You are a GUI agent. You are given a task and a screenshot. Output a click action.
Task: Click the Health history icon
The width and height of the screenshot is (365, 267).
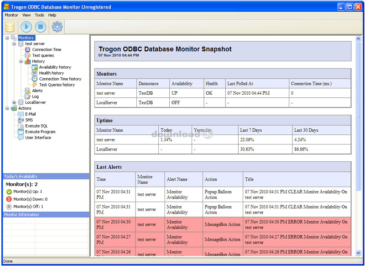(35, 73)
